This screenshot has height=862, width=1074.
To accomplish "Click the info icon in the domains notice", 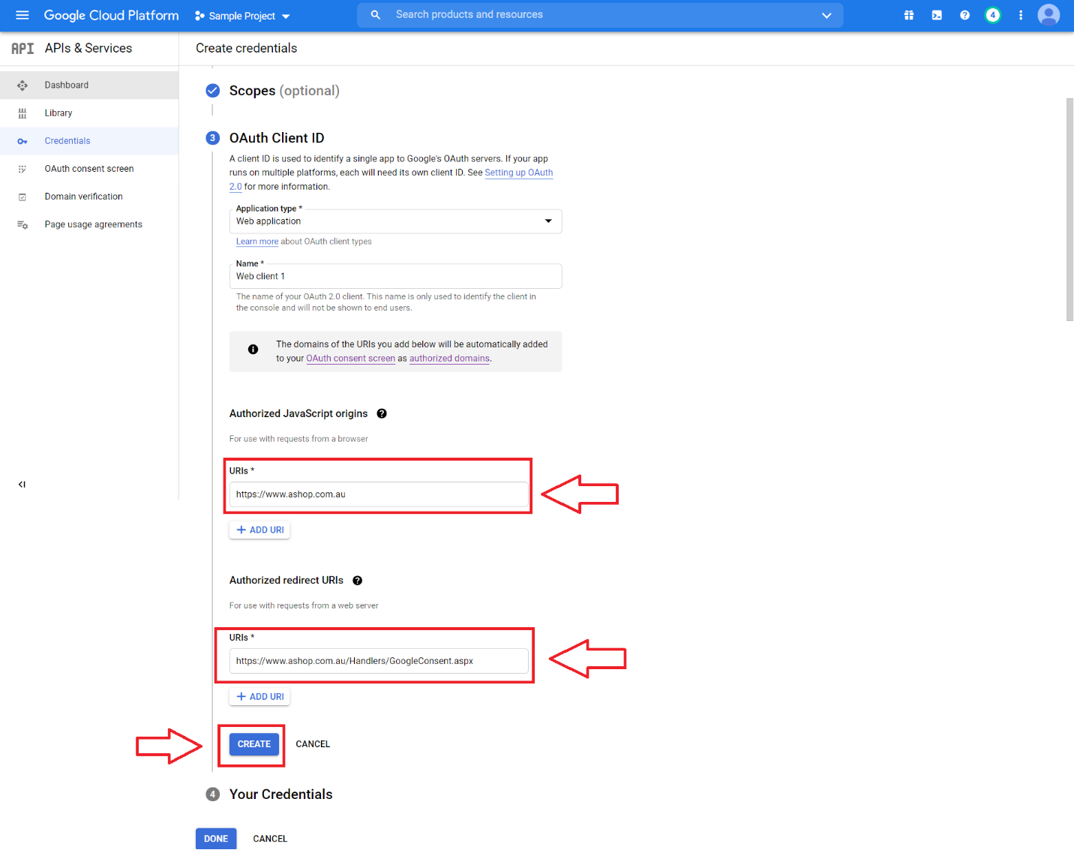I will (253, 350).
